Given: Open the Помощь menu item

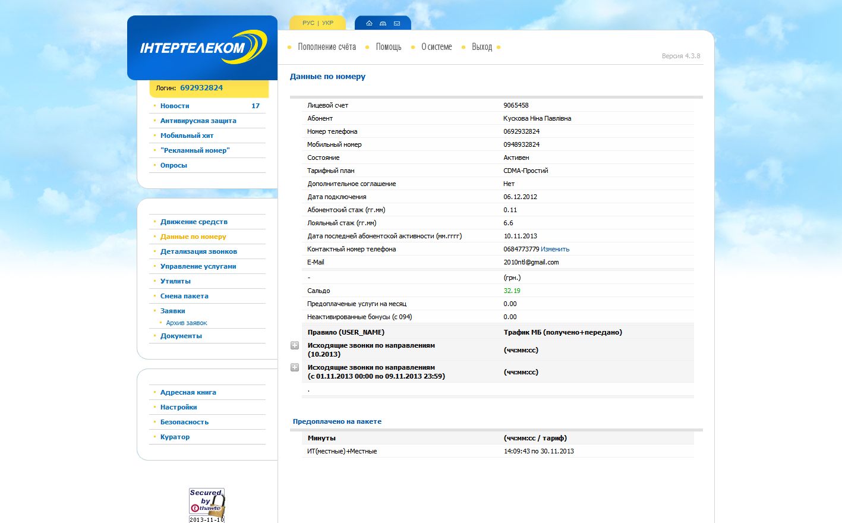Looking at the screenshot, I should [x=389, y=47].
